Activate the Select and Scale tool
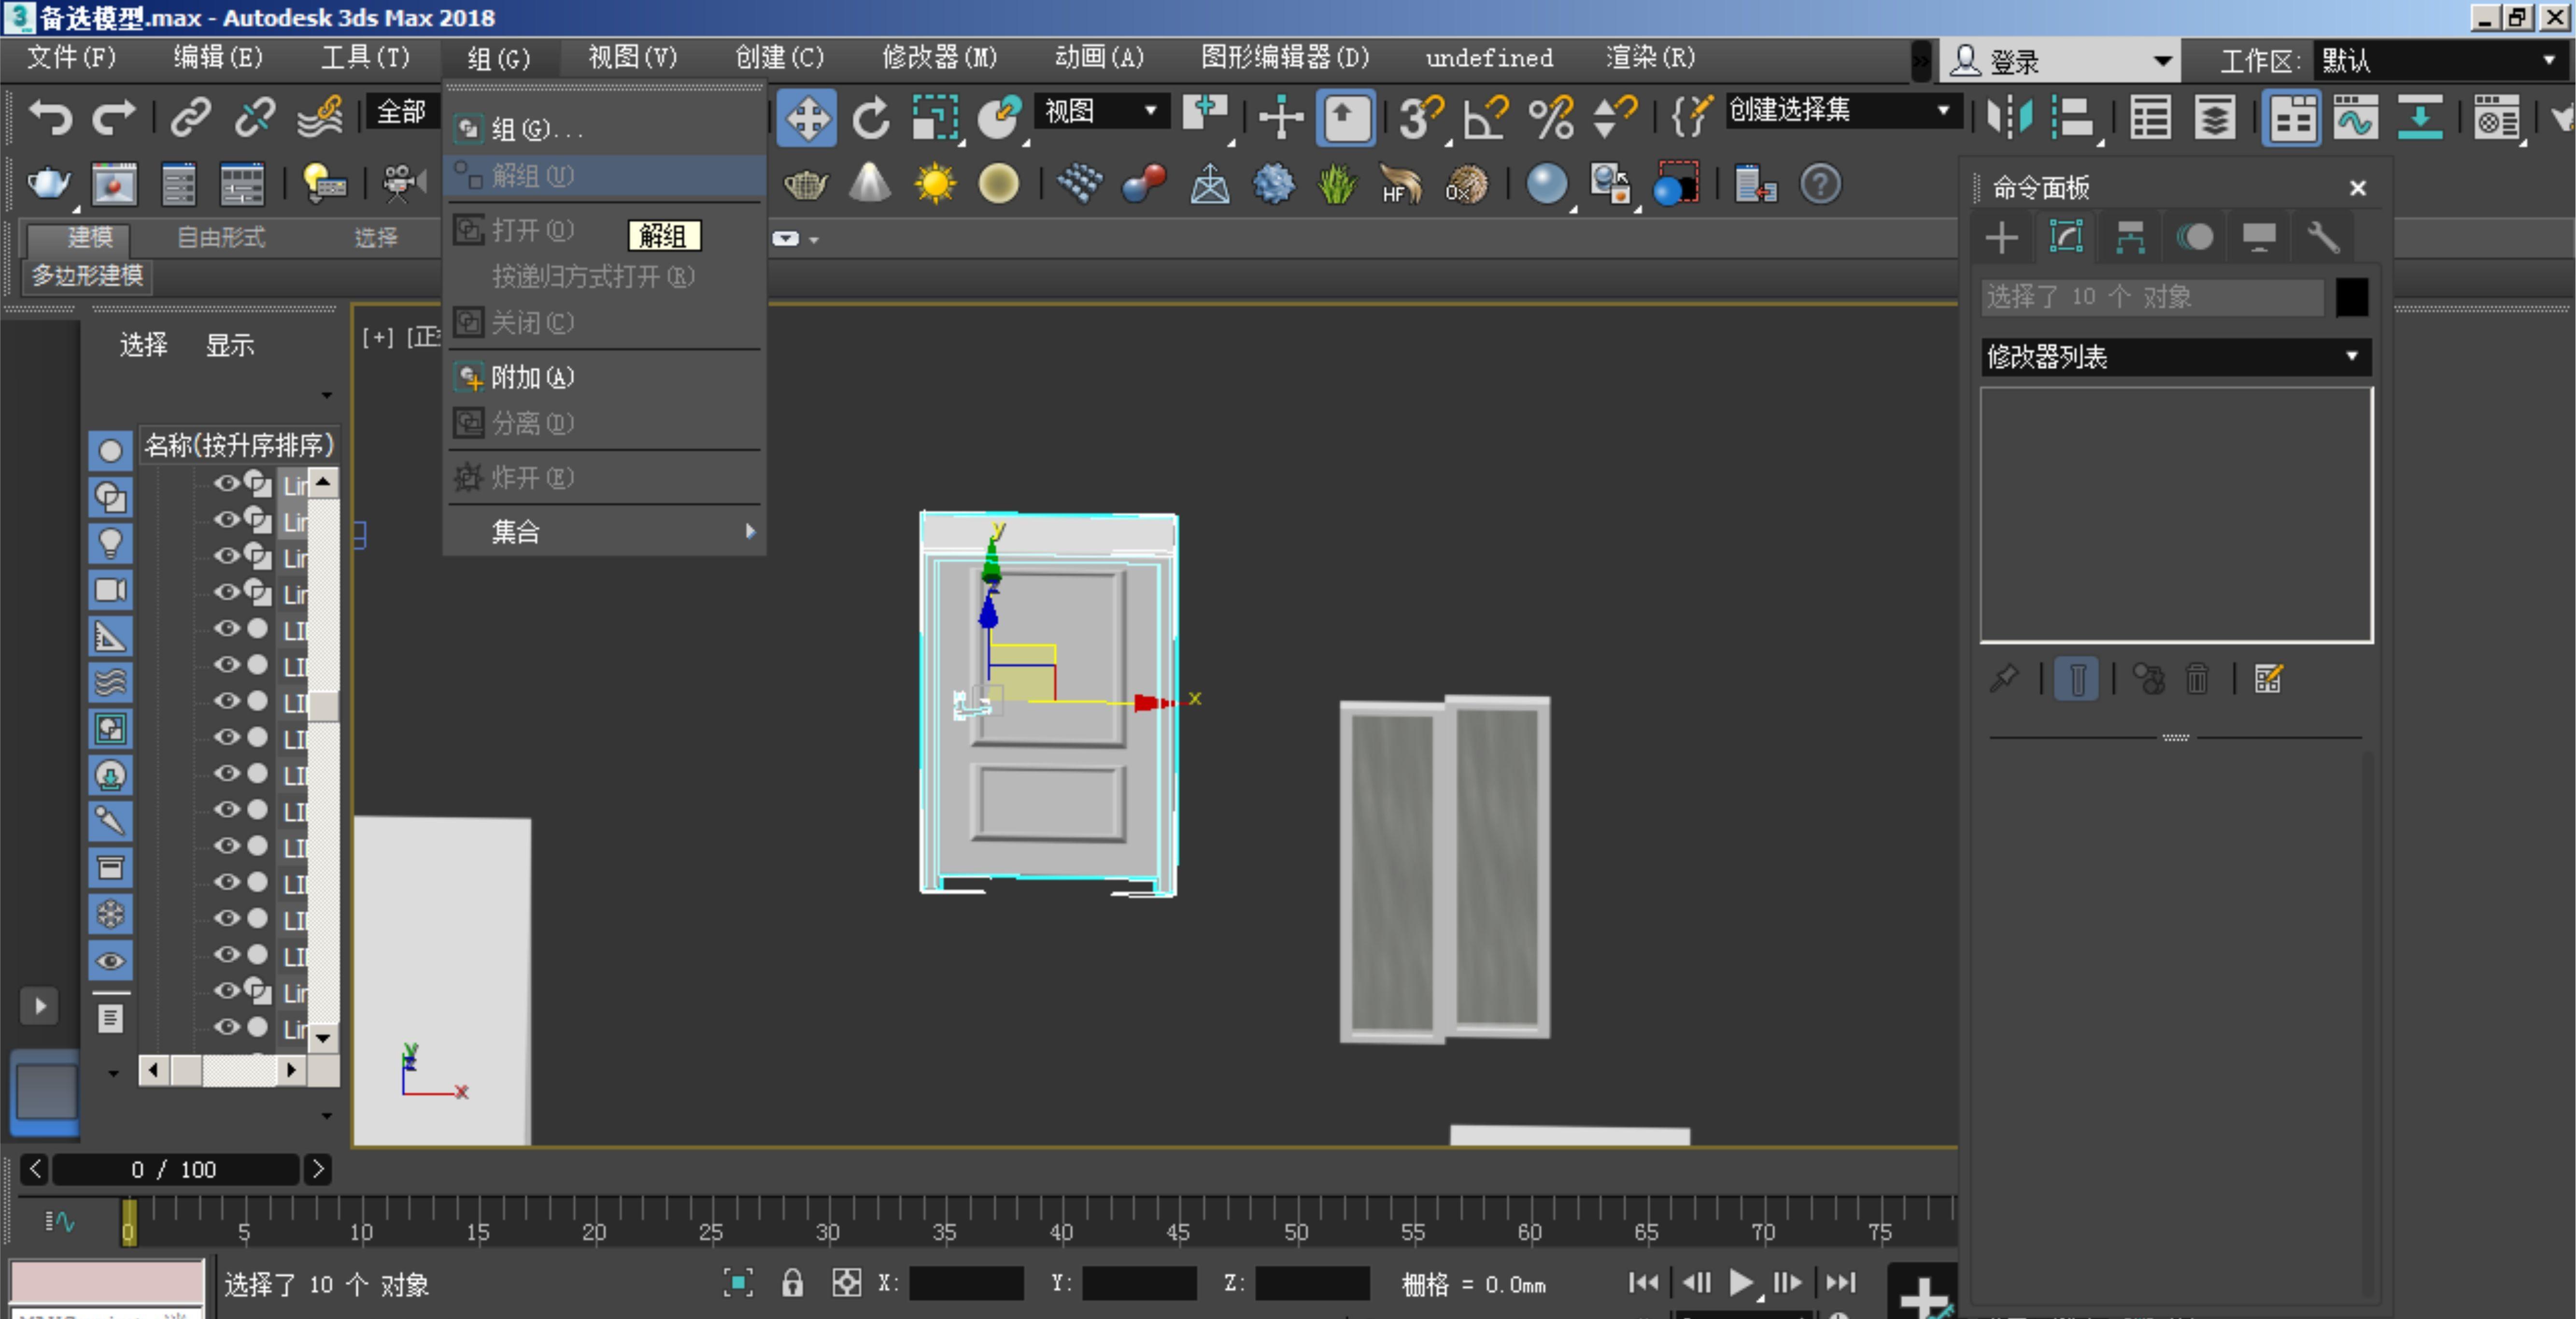This screenshot has width=2576, height=1319. coord(936,118)
